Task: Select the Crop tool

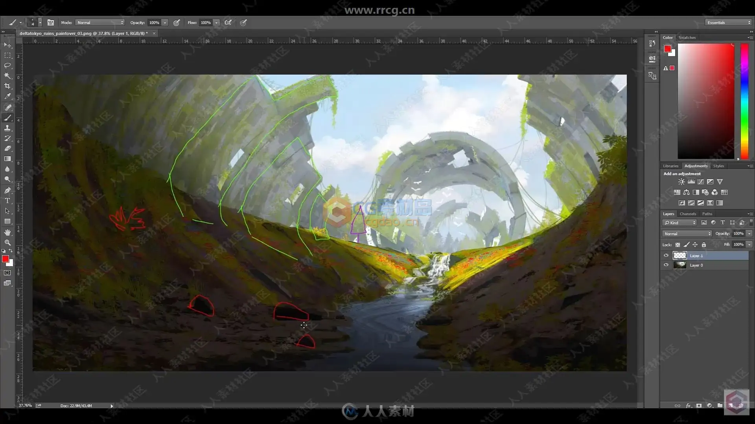Action: (7, 86)
